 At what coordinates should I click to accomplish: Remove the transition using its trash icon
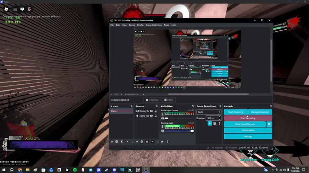pyautogui.click(x=215, y=123)
